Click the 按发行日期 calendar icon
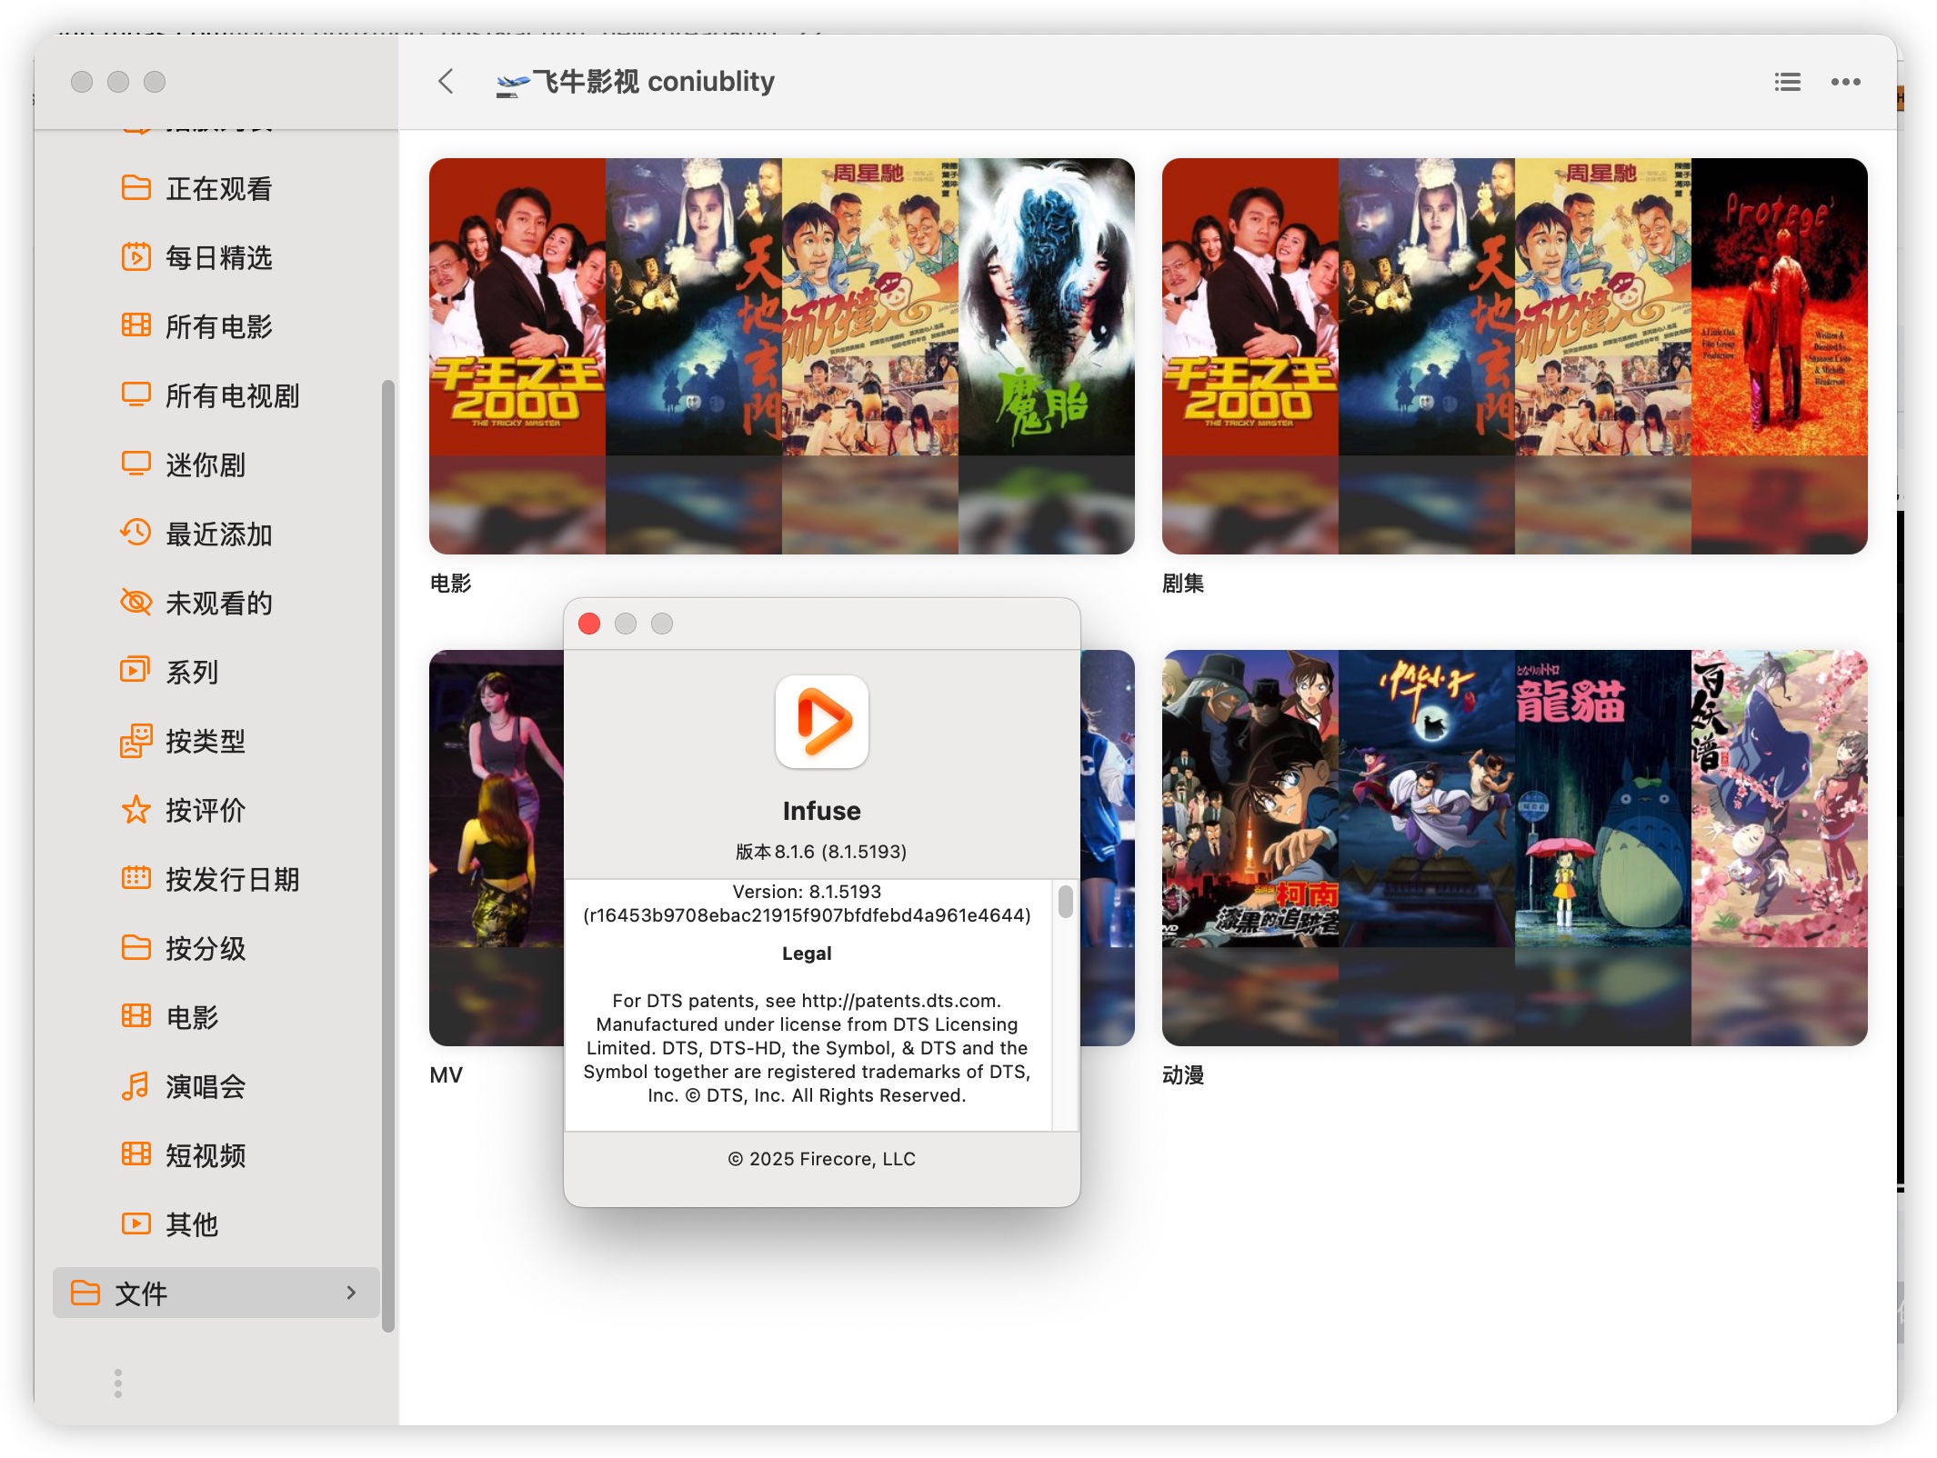This screenshot has width=1937, height=1458. 135,878
